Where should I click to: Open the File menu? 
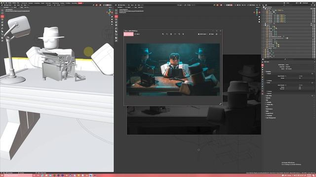click(4, 3)
